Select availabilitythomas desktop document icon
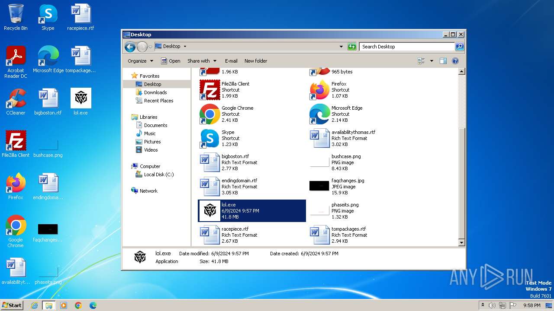The height and width of the screenshot is (311, 554). point(16,271)
